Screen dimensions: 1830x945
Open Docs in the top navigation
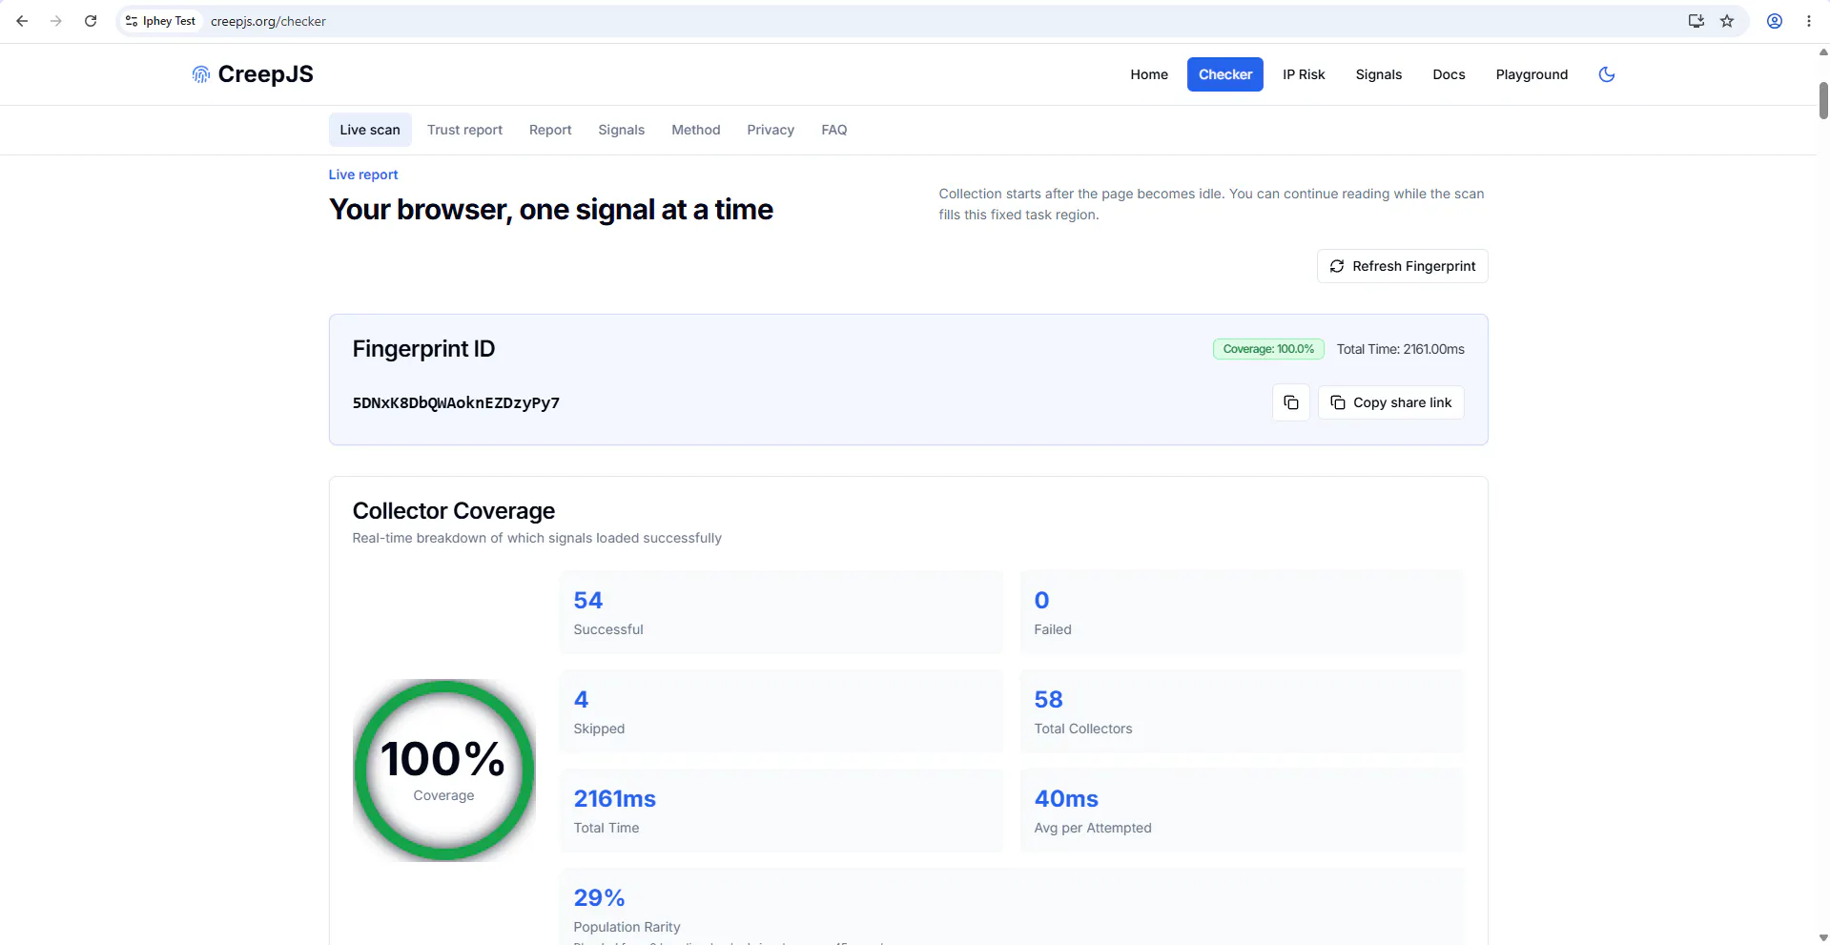coord(1449,74)
